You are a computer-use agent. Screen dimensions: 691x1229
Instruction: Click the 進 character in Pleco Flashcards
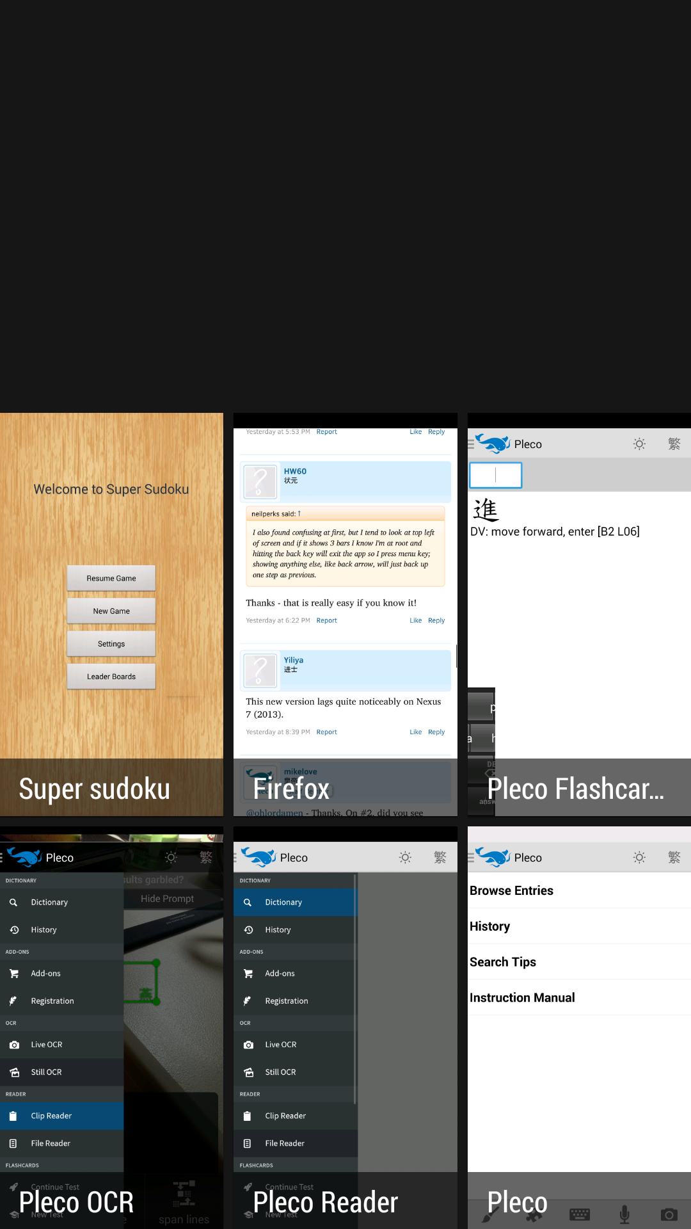pyautogui.click(x=486, y=510)
